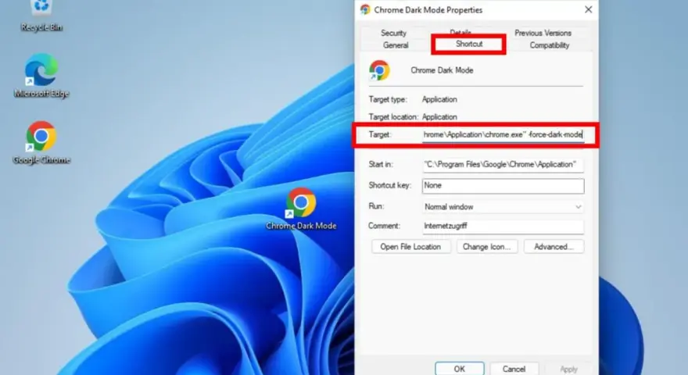Click the Target location Application text
This screenshot has height=375, width=688.
coord(439,117)
